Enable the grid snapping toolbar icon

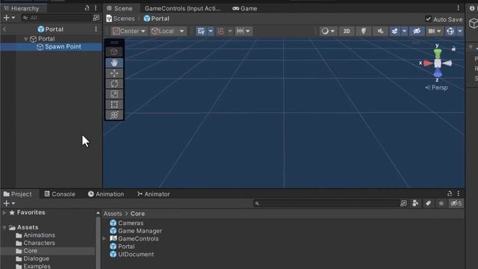pos(221,31)
